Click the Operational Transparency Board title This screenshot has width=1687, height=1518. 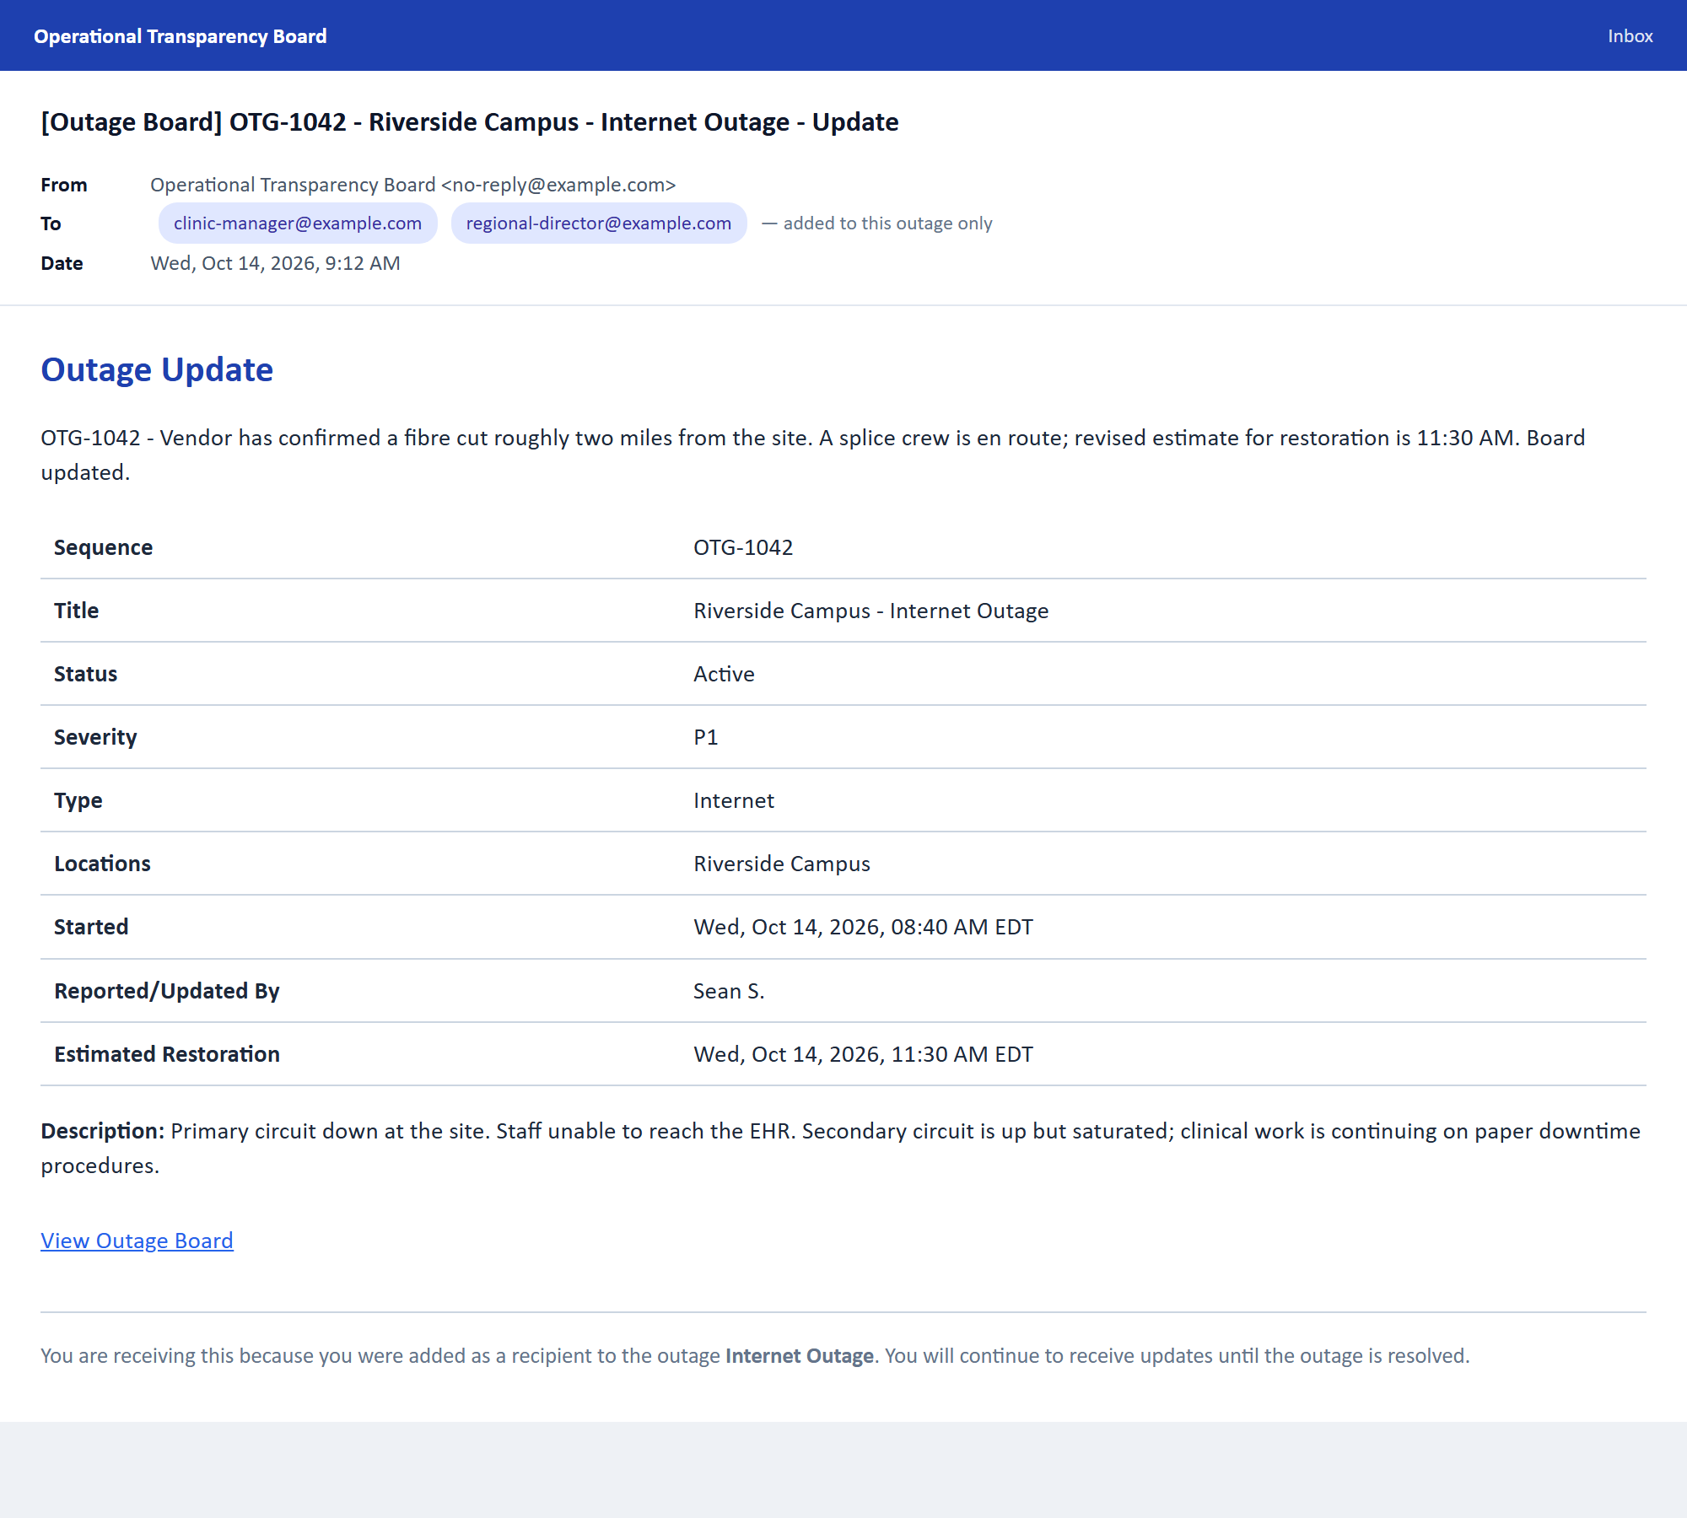(x=181, y=36)
